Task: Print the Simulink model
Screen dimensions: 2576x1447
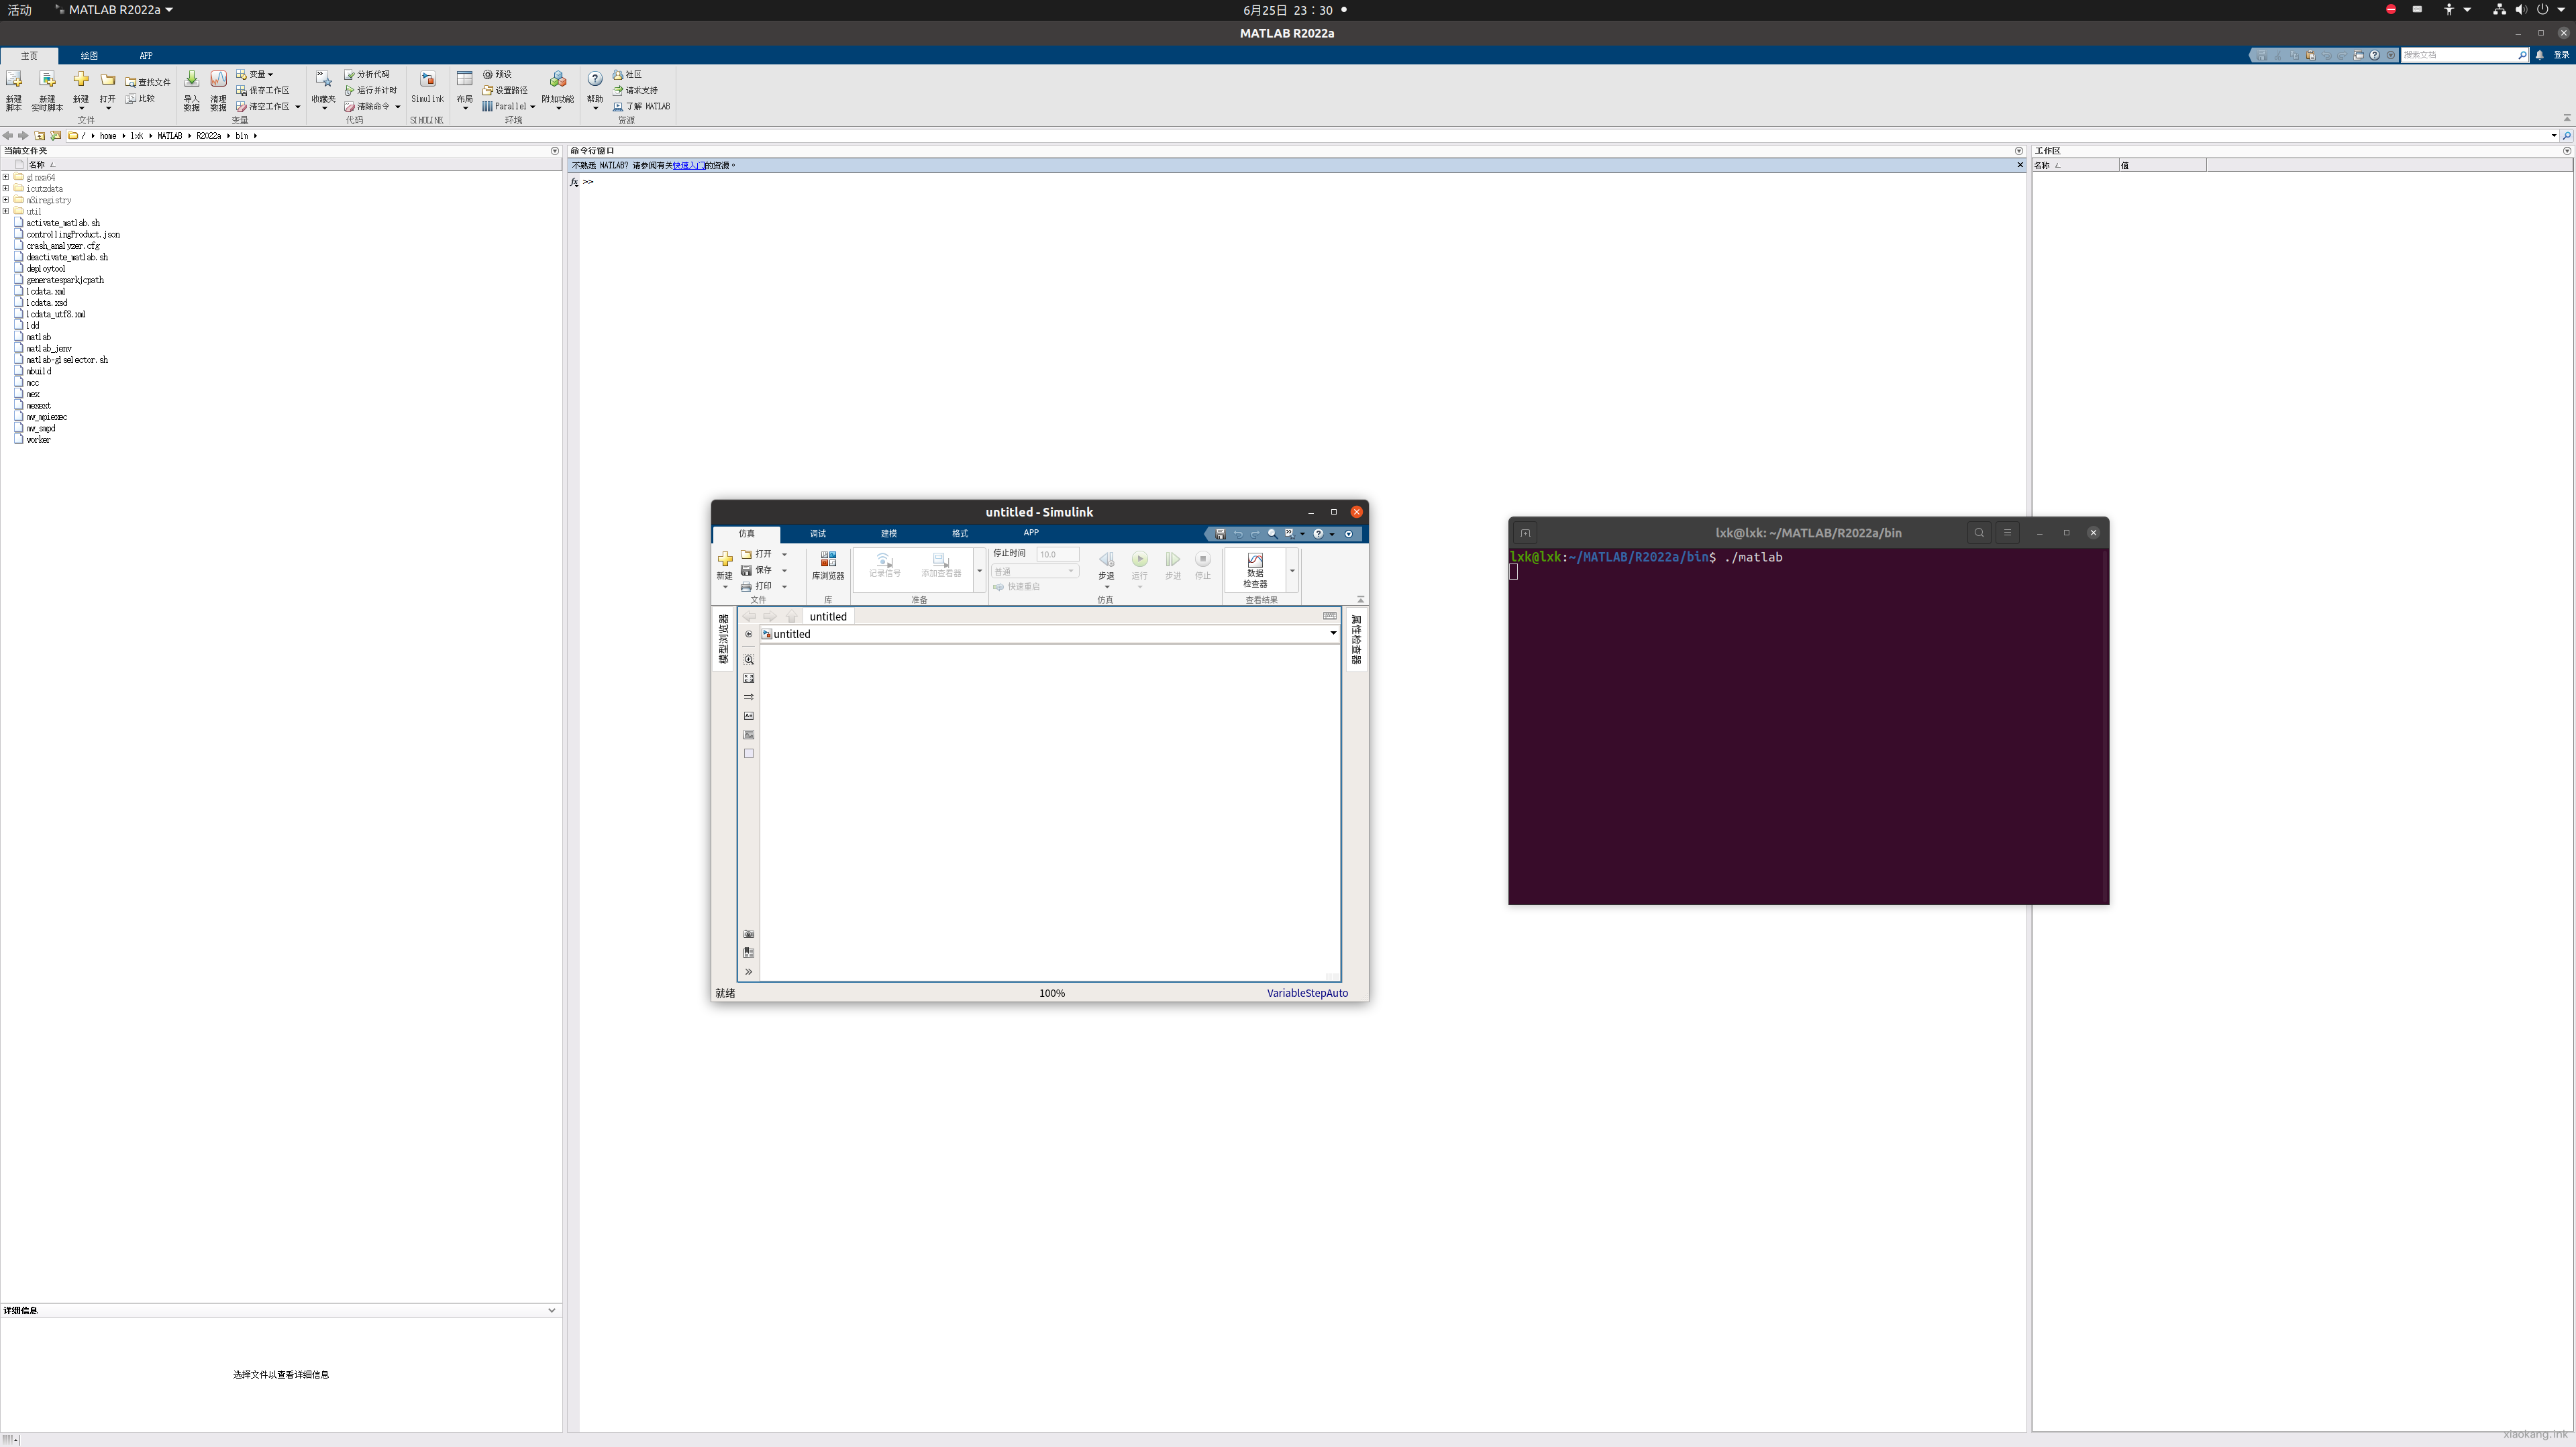Action: (757, 586)
